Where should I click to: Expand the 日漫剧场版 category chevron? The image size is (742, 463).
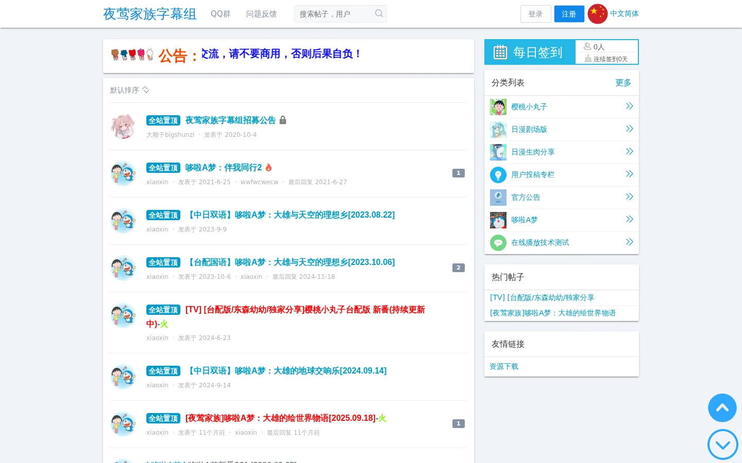(629, 129)
